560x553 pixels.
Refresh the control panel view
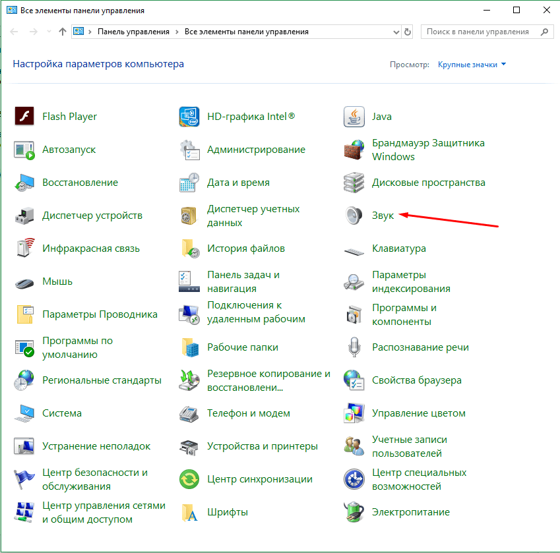(408, 32)
